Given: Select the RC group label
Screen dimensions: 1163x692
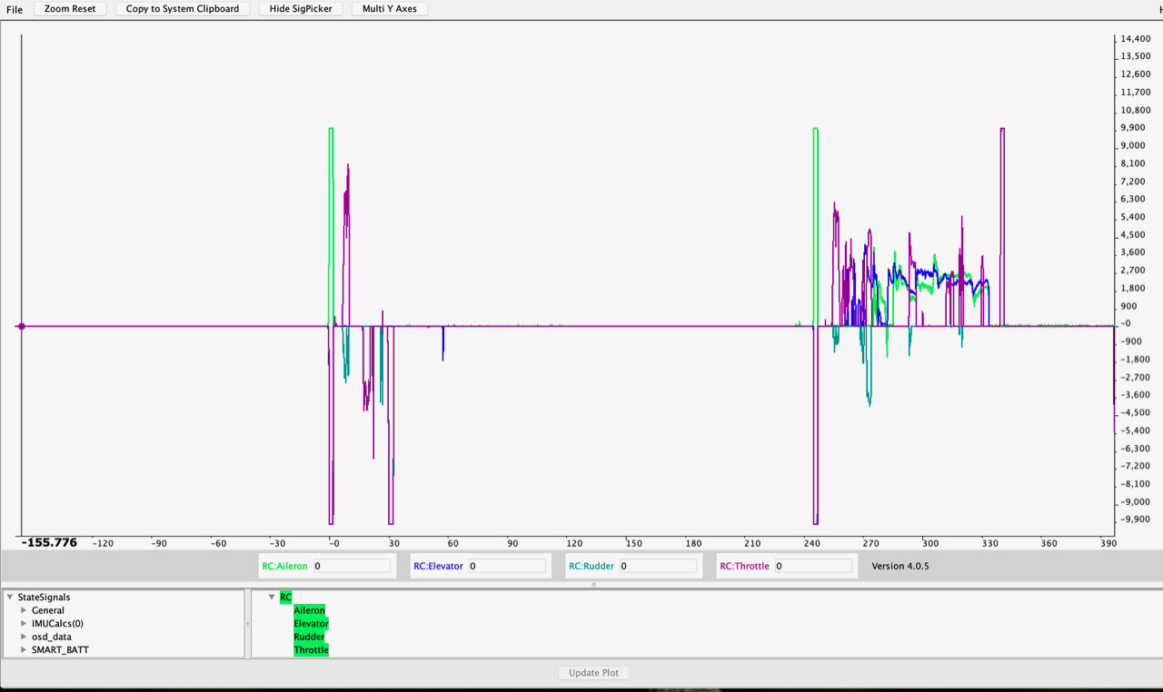Looking at the screenshot, I should click(285, 598).
